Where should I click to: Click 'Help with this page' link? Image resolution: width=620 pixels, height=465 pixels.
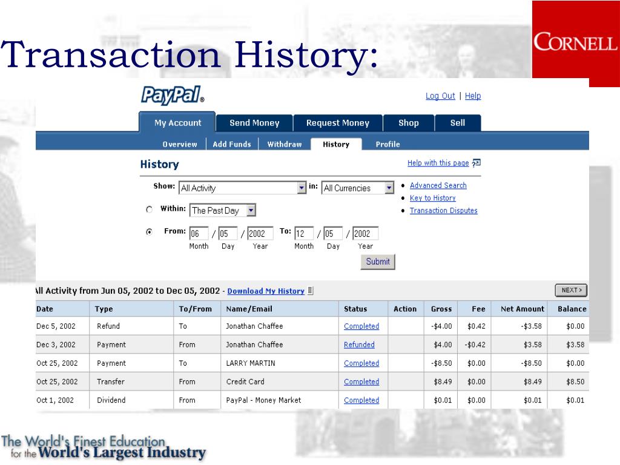point(438,163)
